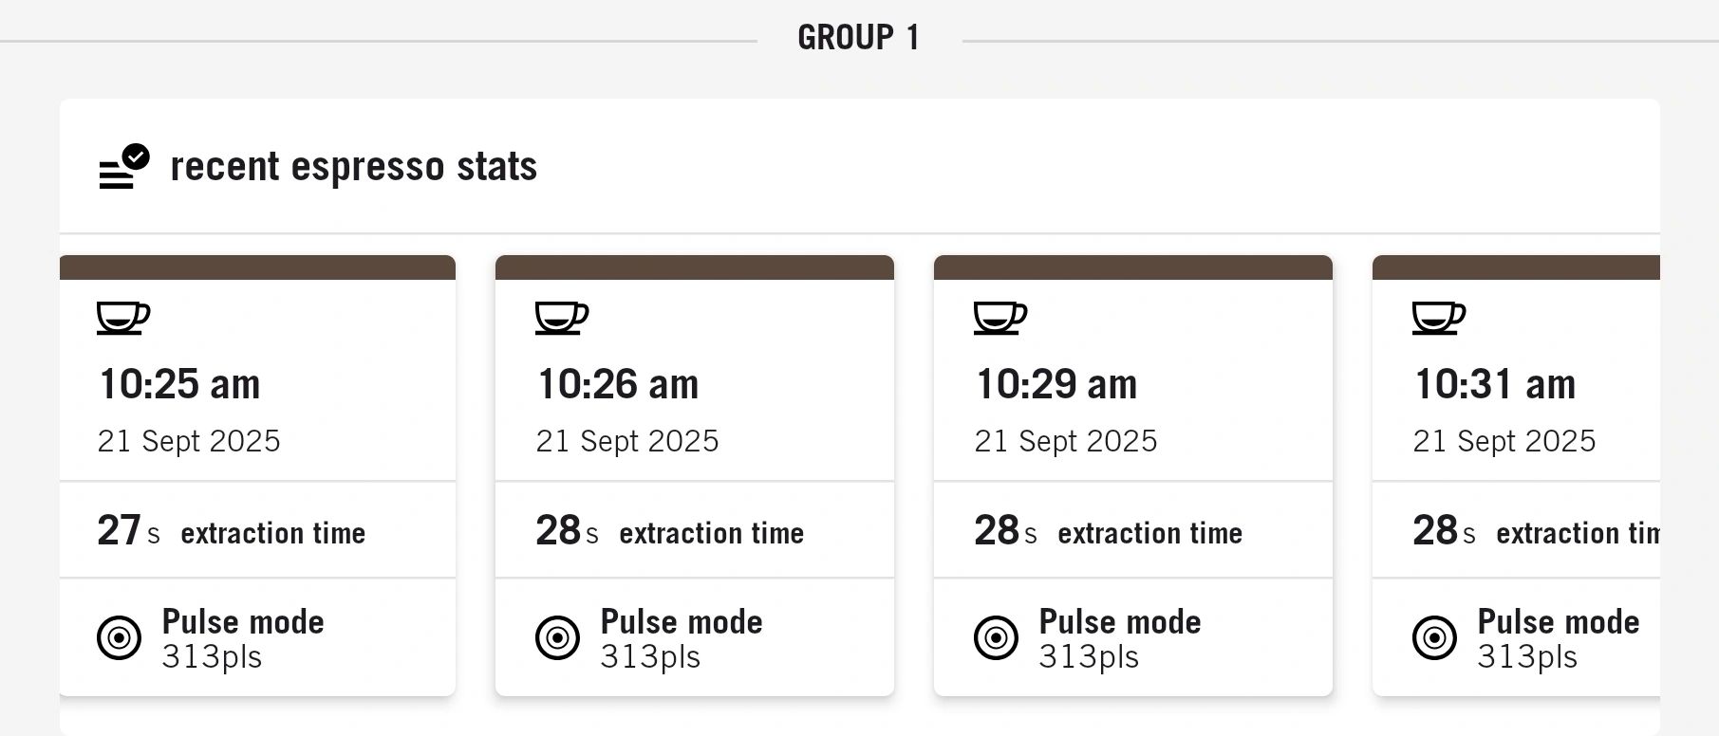The image size is (1719, 736).
Task: Click Pulse mode target icon on 10:26 card
Action: (x=558, y=638)
